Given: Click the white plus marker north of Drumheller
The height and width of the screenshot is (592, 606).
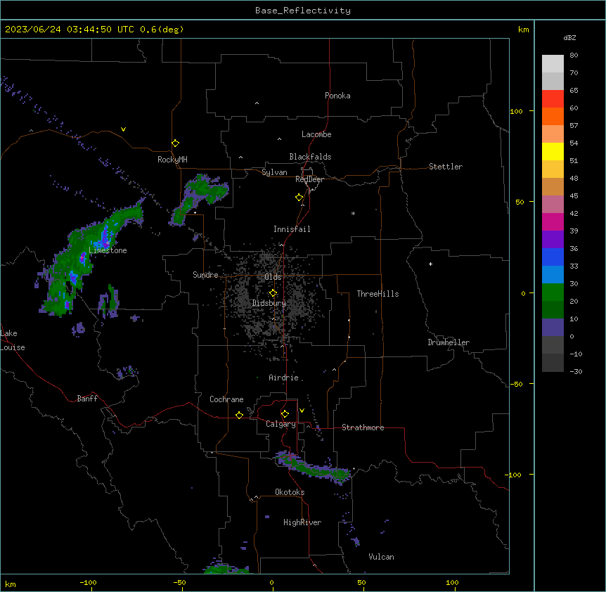Looking at the screenshot, I should pyautogui.click(x=430, y=264).
